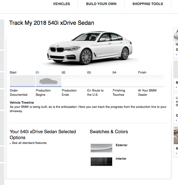Screen dimensions: 178x185
Task: Click the Production Begins stage text
Action: click(x=43, y=93)
